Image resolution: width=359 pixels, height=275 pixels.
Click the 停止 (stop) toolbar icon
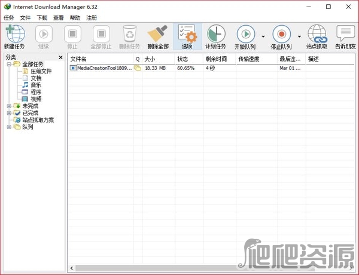click(x=72, y=34)
